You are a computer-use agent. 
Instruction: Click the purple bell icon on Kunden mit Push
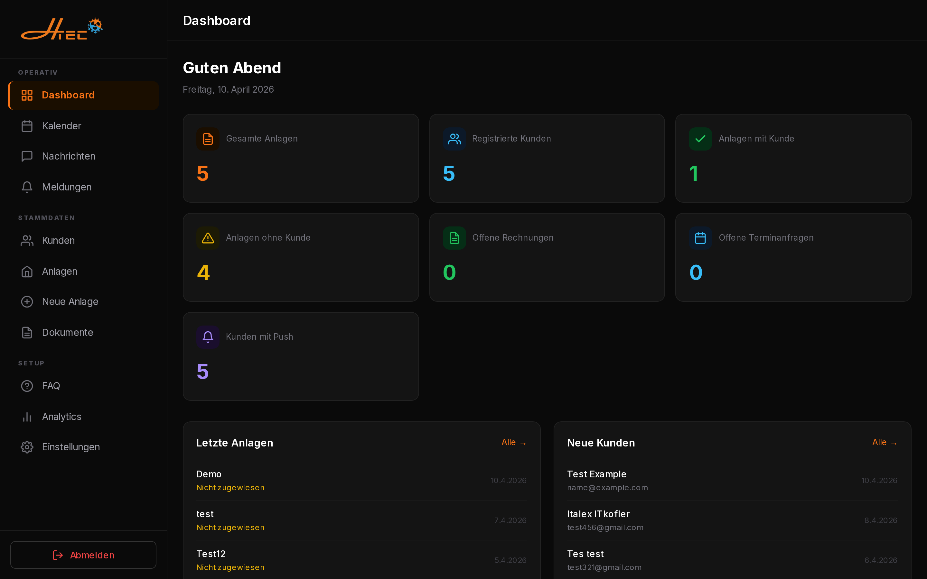click(208, 337)
